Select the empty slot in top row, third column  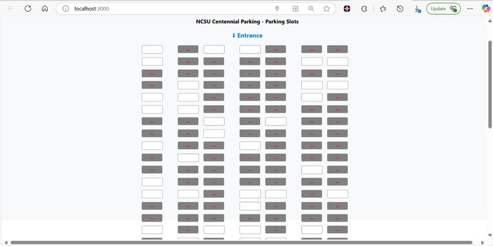click(214, 50)
